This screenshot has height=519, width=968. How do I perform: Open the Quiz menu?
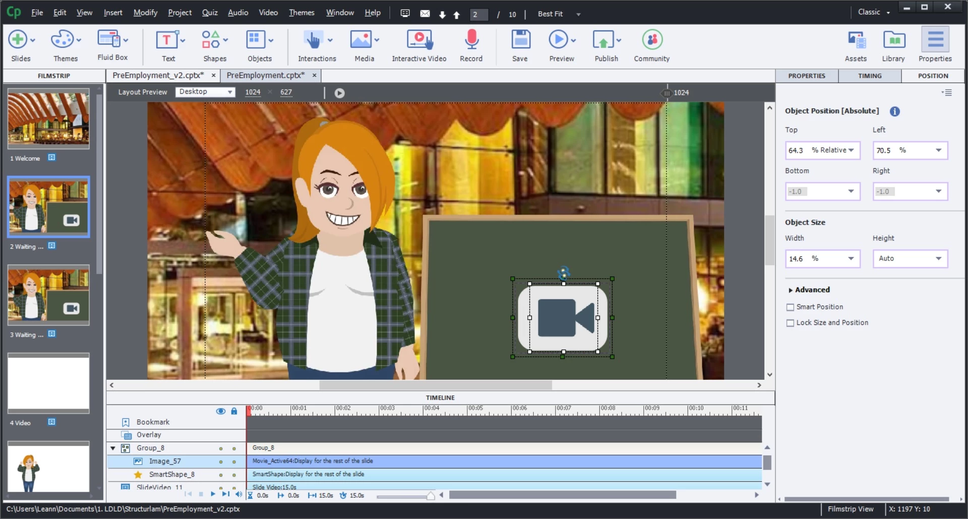tap(210, 13)
